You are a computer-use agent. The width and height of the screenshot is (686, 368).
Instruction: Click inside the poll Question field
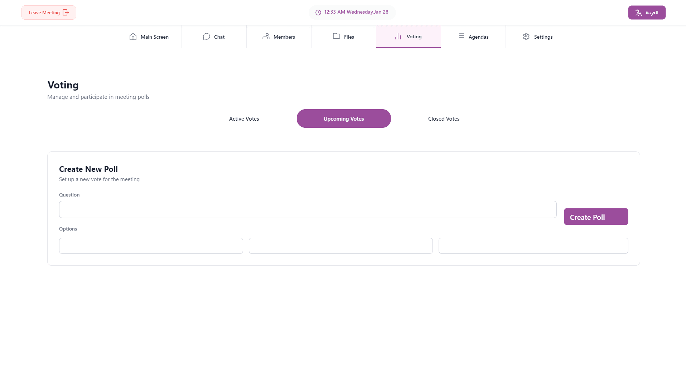[307, 209]
